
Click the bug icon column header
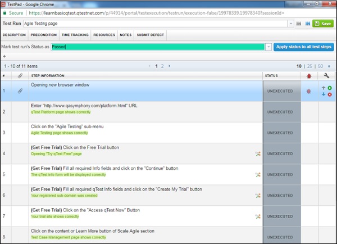[x=309, y=76]
